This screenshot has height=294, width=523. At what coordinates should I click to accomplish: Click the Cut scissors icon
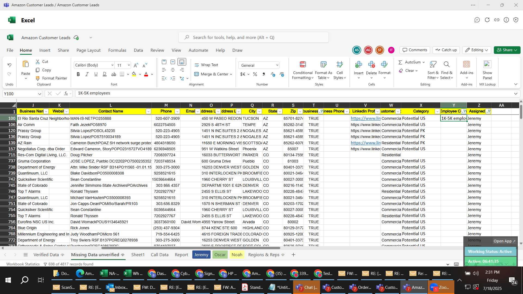point(38,62)
